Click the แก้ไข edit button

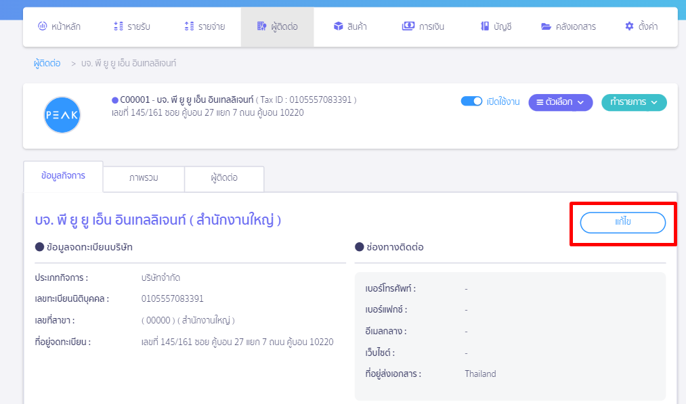pyautogui.click(x=623, y=222)
